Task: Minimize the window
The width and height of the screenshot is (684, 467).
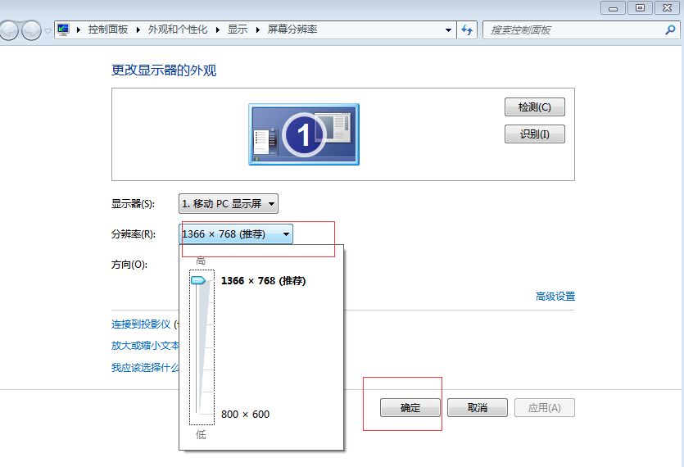Action: [613, 8]
